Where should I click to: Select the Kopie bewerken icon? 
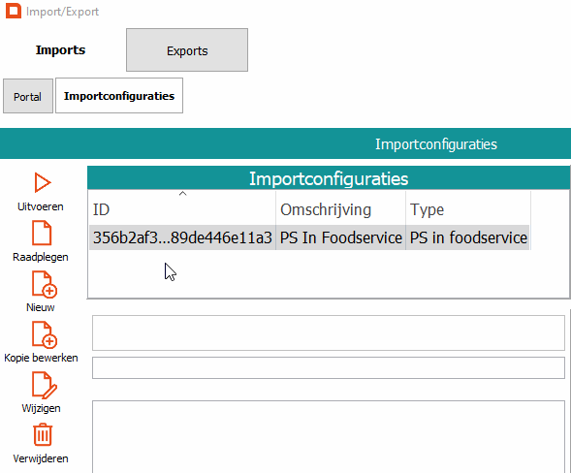click(x=44, y=334)
